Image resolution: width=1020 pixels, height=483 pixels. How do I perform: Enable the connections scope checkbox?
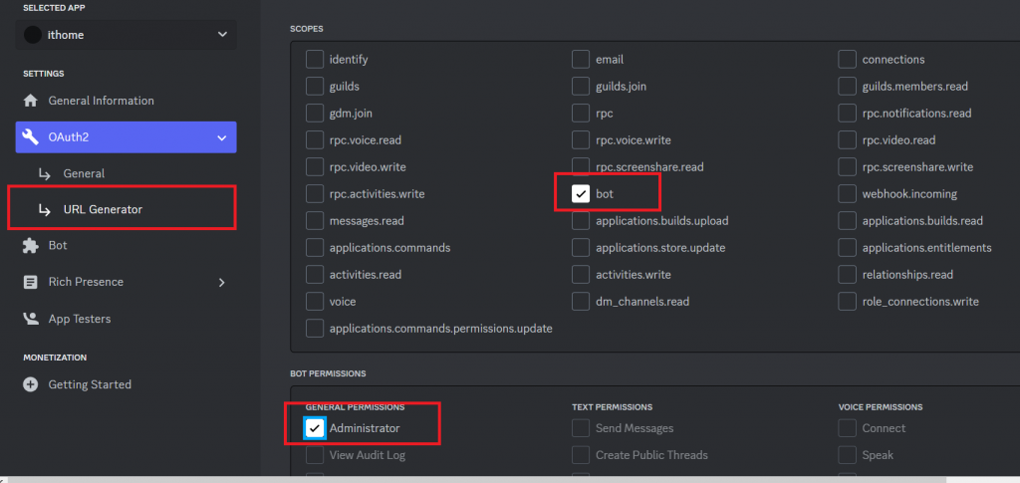click(847, 59)
